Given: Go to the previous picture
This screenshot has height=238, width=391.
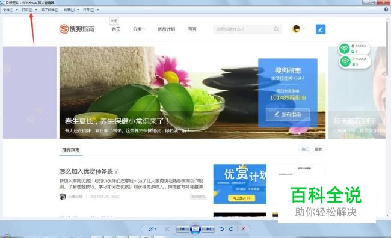Looking at the screenshot, I should click(182, 229).
